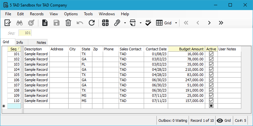253x126 pixels.
Task: Toggle Active checkbox for record 102
Action: pos(211,59)
